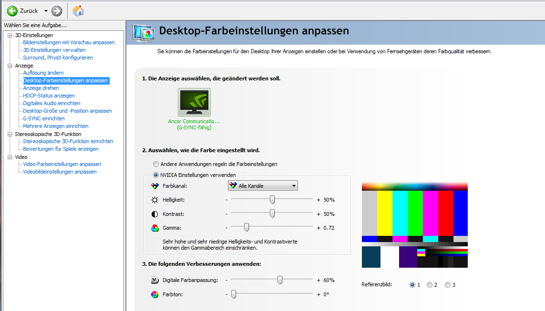Click the desktop color settings header icon
Screen dimensions: 545x311
click(143, 33)
